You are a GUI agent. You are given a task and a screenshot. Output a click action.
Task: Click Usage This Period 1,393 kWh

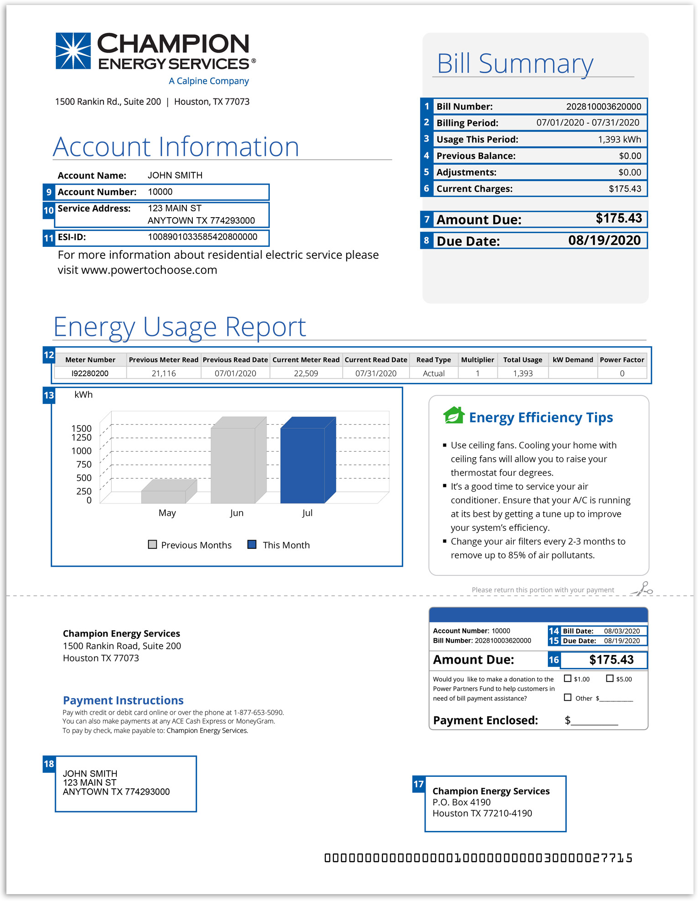(619, 139)
